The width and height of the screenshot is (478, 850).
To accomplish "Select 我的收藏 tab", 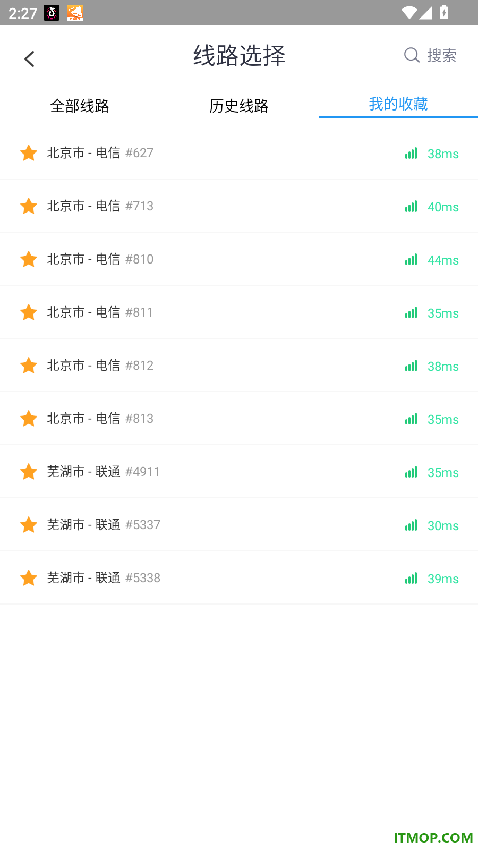I will 398,104.
